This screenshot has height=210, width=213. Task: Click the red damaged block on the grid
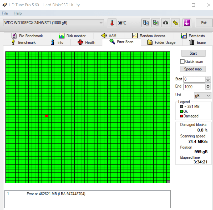click(x=46, y=116)
